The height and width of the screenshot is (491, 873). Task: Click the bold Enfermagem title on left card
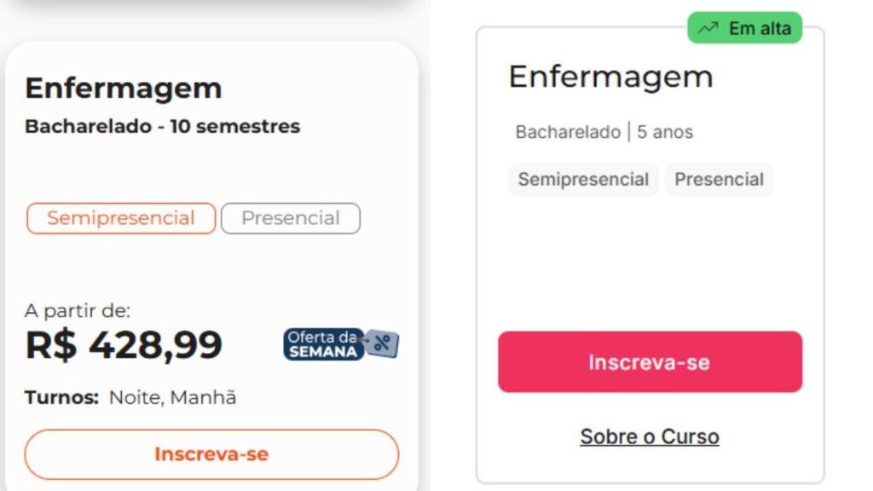(x=123, y=88)
